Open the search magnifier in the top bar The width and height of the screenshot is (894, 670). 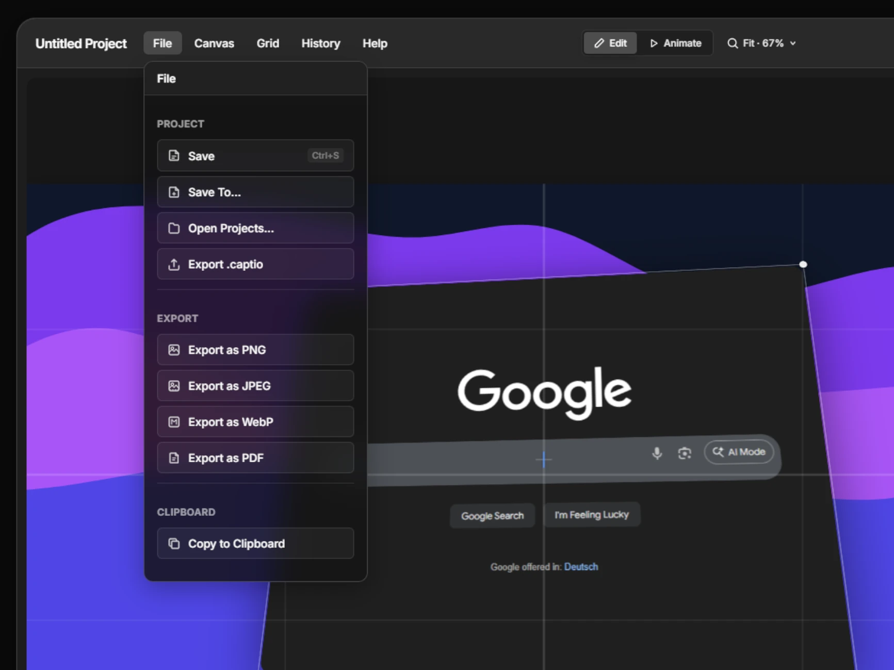click(x=733, y=43)
